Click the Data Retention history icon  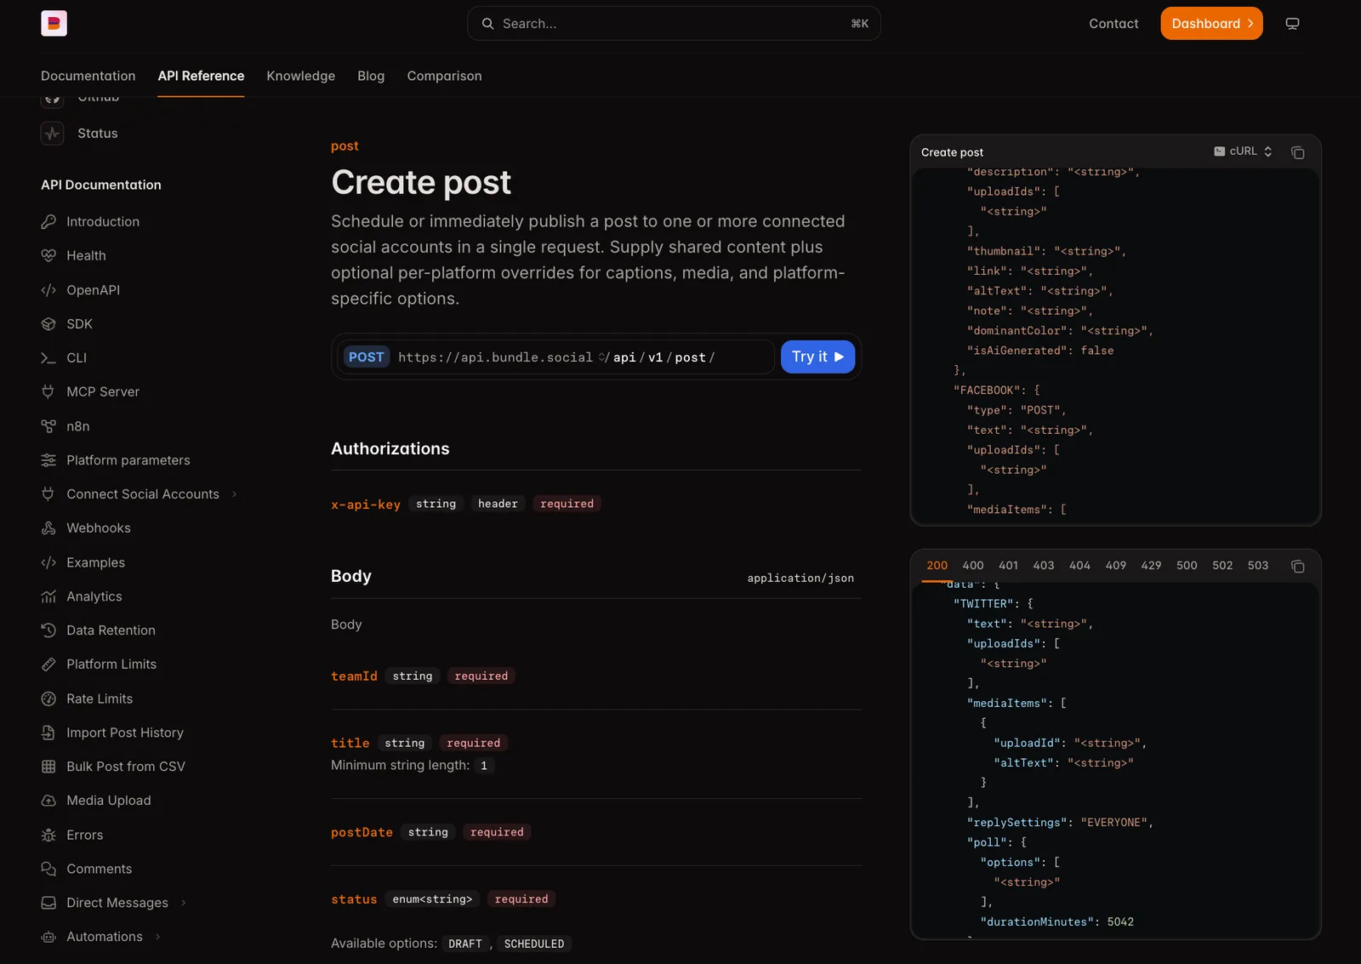[x=48, y=630]
